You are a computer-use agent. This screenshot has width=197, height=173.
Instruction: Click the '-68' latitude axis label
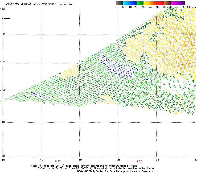(2, 122)
